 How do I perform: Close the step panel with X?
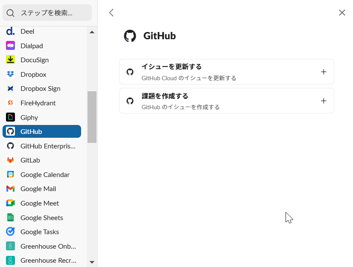(x=342, y=13)
